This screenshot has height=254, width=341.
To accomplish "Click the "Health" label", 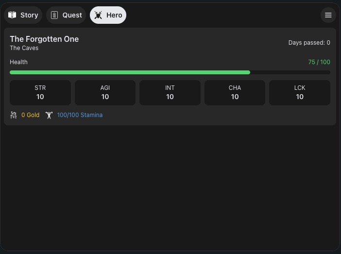I will point(19,62).
